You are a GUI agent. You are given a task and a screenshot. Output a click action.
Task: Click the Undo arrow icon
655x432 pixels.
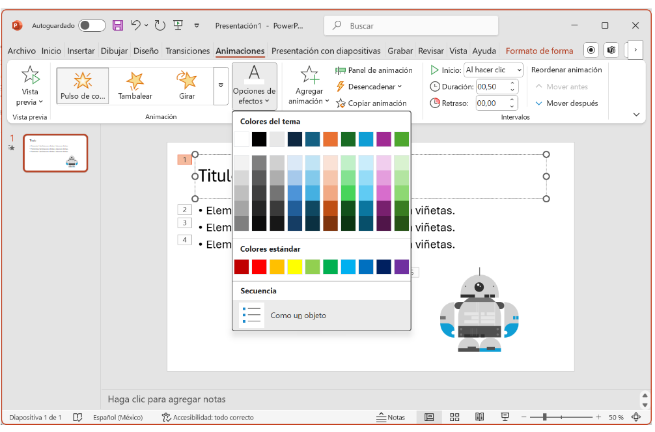(x=135, y=25)
